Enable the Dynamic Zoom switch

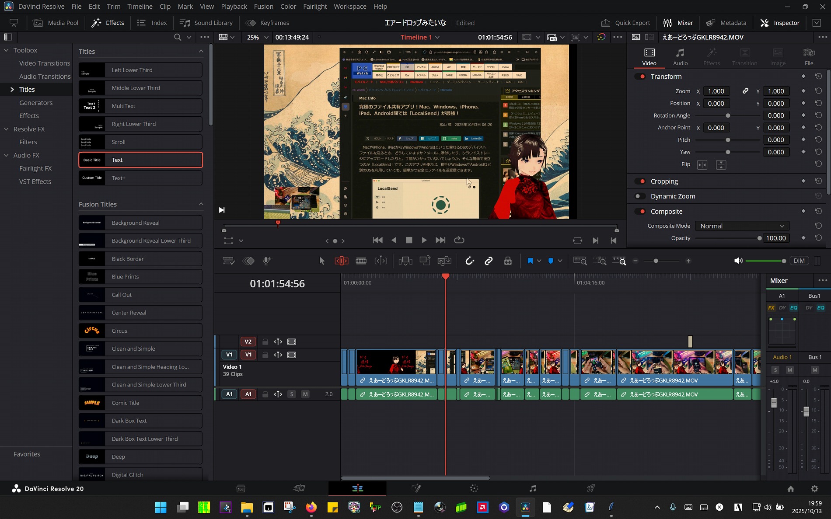point(640,196)
